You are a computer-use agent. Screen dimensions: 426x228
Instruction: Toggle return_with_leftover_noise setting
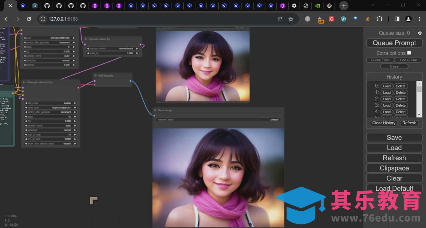coord(50,144)
